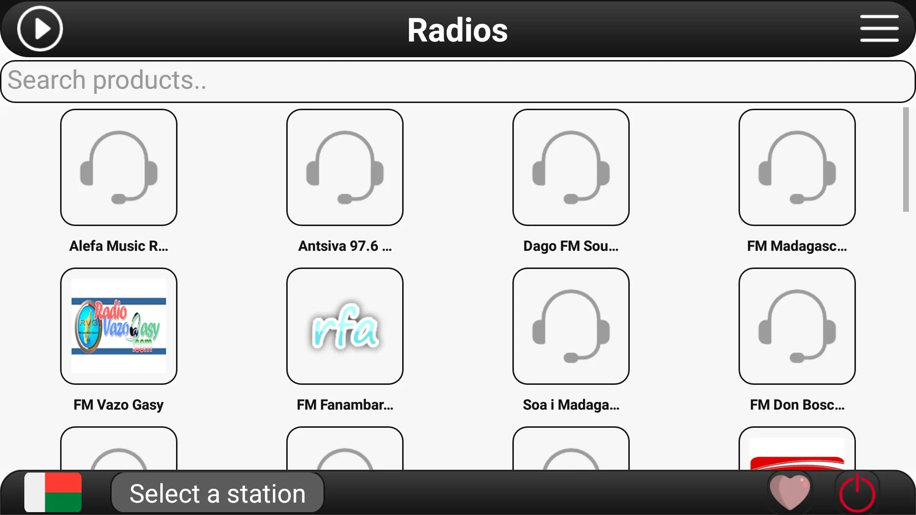The image size is (916, 515).
Task: Click the Antsiva 97.6 headset icon
Action: [x=344, y=166]
